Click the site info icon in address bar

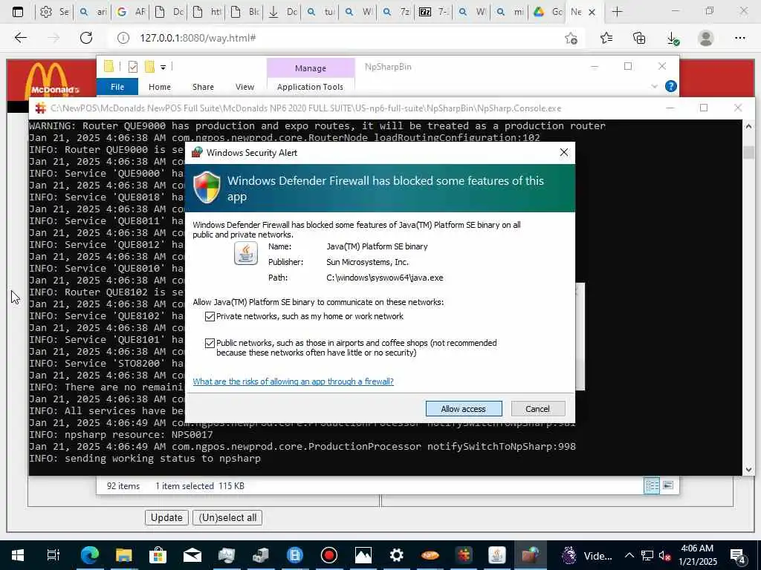[x=123, y=38]
